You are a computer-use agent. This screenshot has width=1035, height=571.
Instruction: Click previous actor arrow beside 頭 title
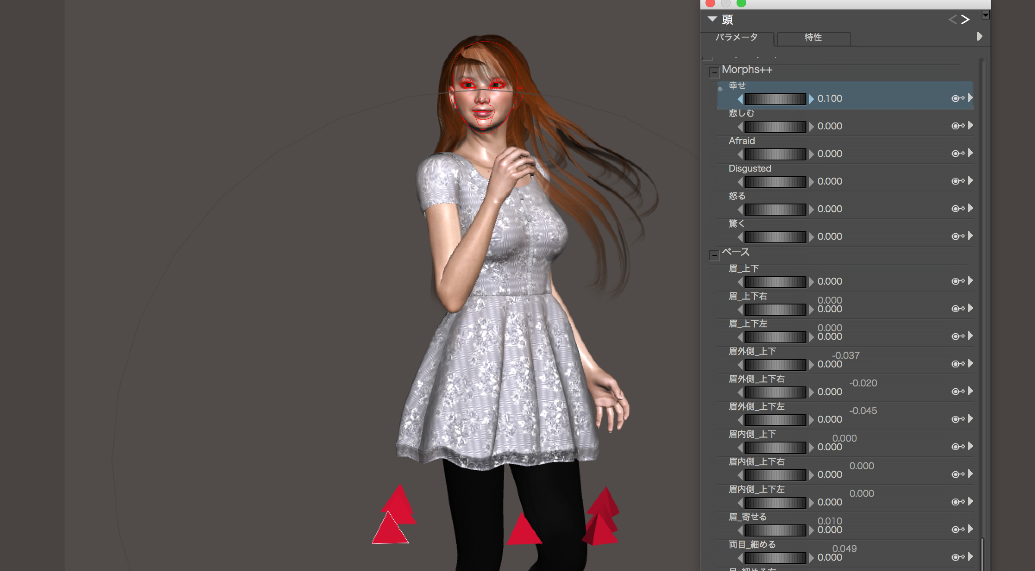(953, 19)
